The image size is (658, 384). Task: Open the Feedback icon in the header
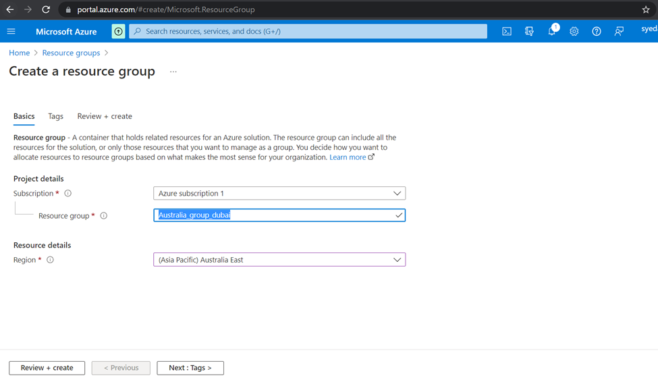click(618, 31)
